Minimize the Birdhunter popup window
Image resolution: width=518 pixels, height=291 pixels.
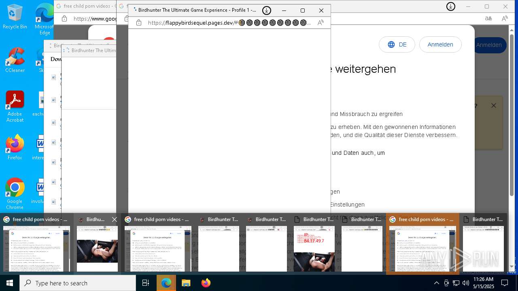284,11
